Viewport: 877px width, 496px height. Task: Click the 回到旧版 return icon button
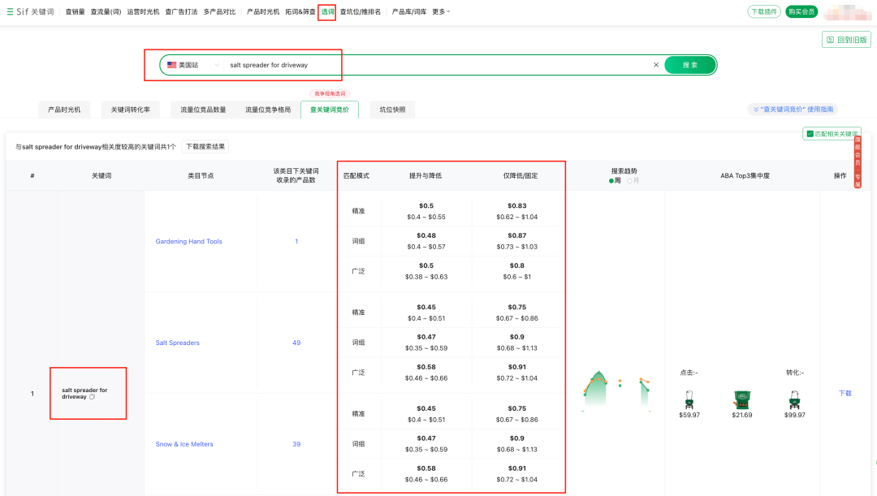tap(829, 39)
